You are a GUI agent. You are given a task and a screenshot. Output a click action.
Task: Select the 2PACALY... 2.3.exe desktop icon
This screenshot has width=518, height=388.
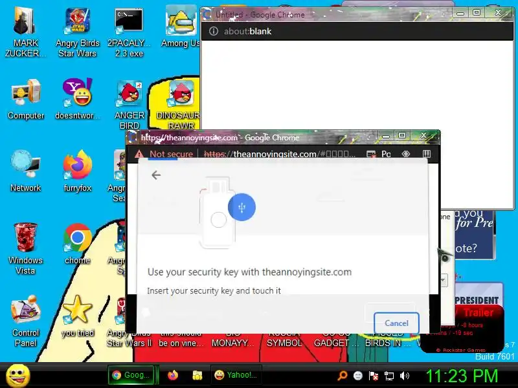click(129, 32)
